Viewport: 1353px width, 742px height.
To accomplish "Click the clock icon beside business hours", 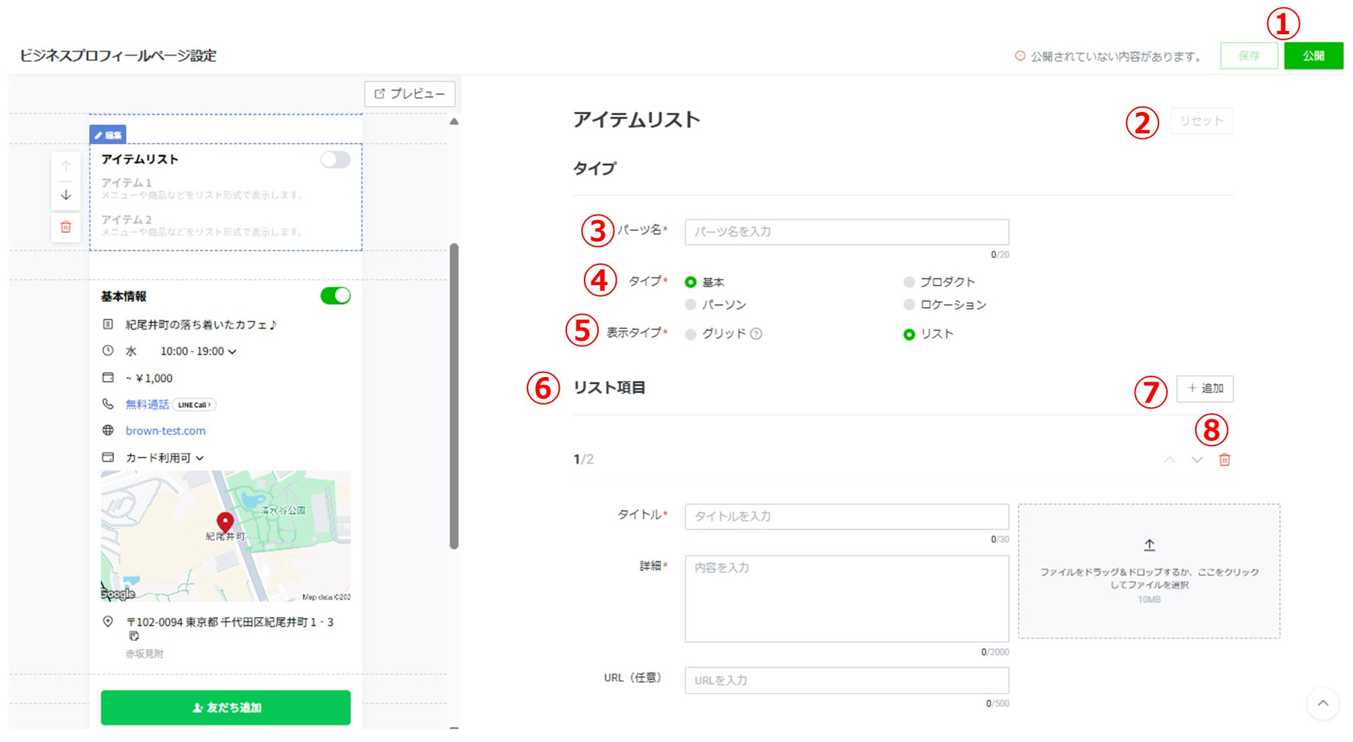I will tap(107, 350).
